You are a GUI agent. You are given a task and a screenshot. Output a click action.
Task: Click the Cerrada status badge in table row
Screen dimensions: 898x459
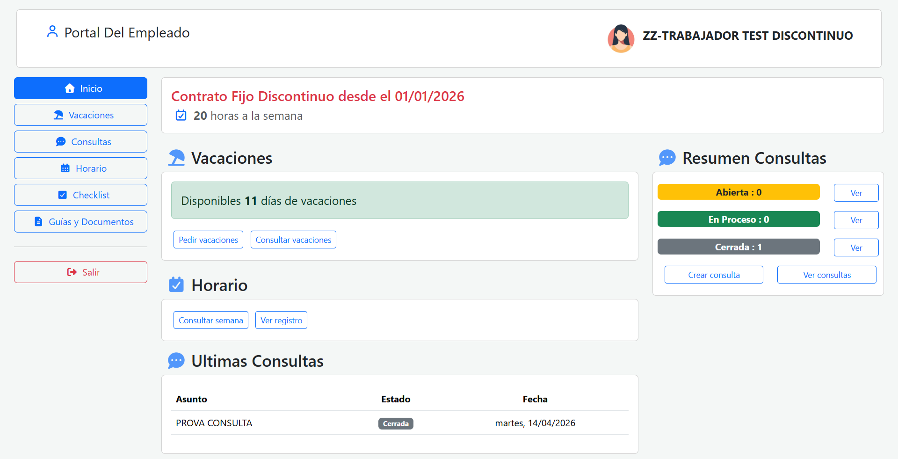pyautogui.click(x=396, y=423)
